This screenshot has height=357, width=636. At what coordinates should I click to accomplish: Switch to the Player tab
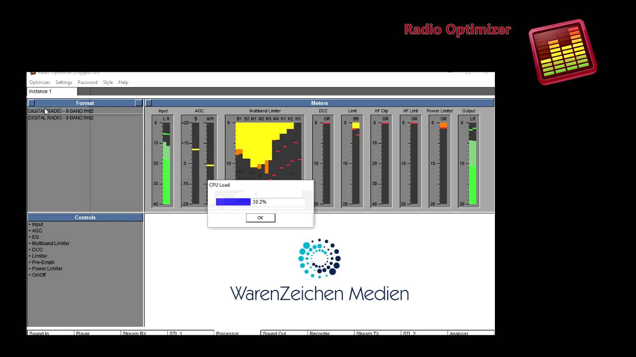(97, 333)
